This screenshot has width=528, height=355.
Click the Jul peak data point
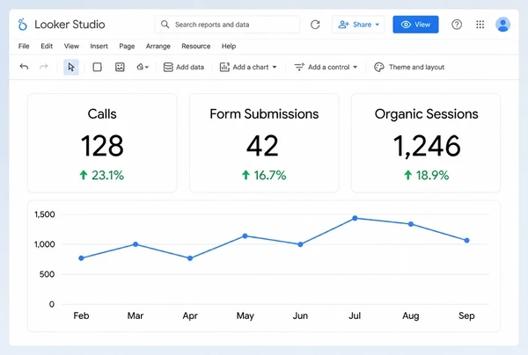coord(355,218)
